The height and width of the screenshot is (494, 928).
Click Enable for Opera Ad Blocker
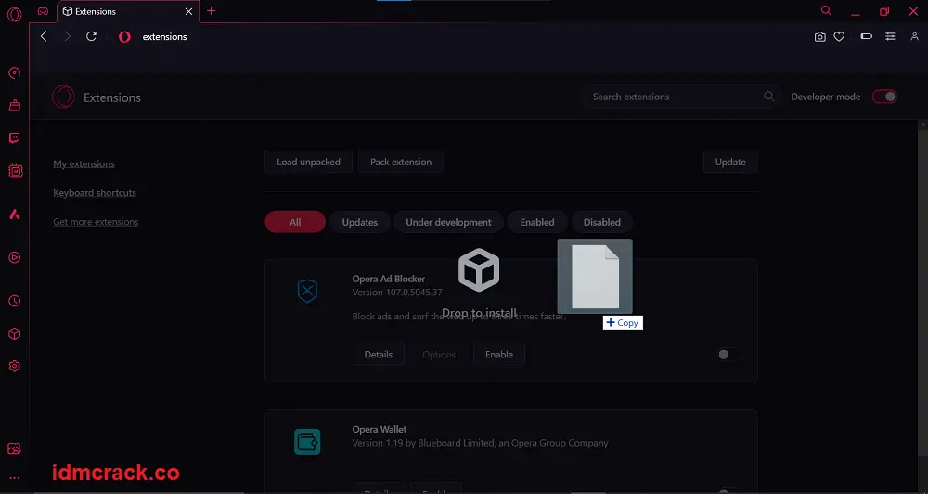click(499, 354)
